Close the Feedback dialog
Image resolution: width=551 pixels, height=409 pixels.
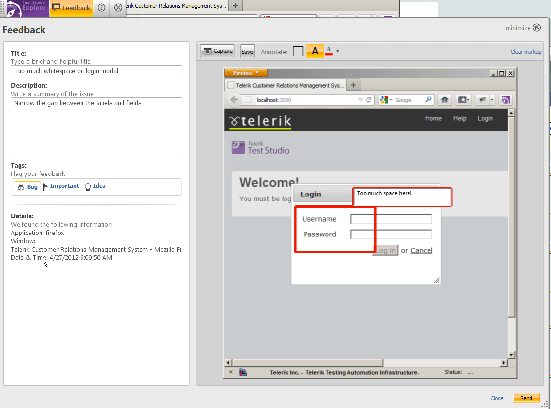click(x=497, y=398)
